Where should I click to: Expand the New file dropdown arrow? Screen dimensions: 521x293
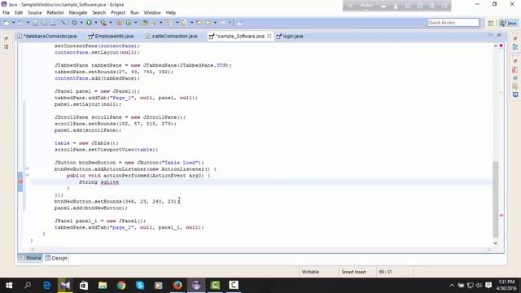(13, 23)
